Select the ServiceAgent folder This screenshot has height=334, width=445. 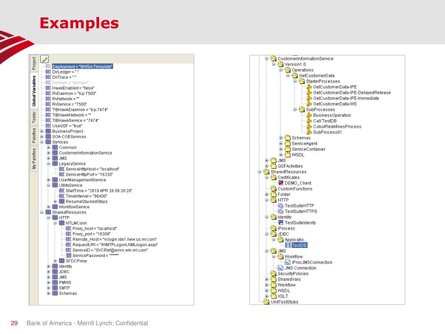(x=305, y=144)
